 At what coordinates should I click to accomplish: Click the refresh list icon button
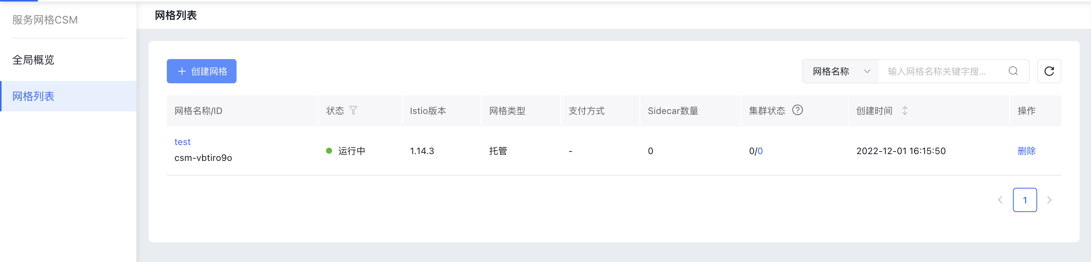pos(1049,71)
